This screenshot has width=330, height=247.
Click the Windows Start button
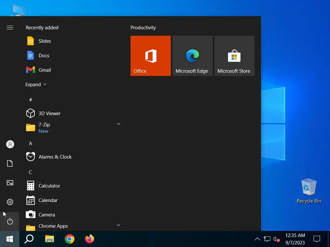pos(10,239)
